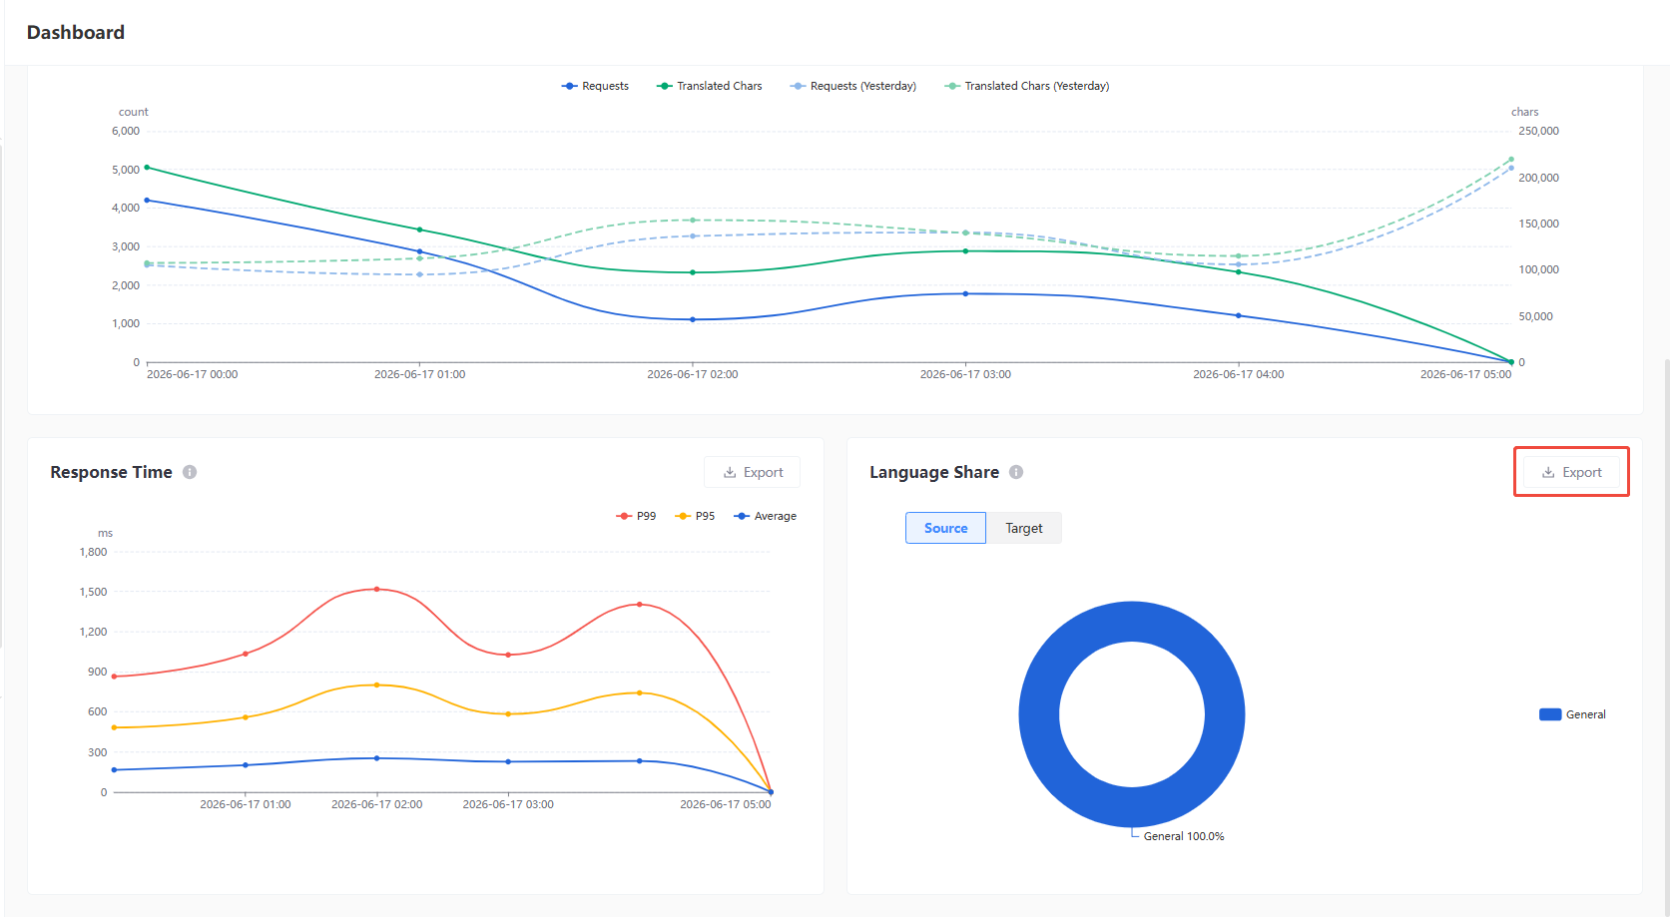Click the blue donut chart ring

pyautogui.click(x=1038, y=714)
